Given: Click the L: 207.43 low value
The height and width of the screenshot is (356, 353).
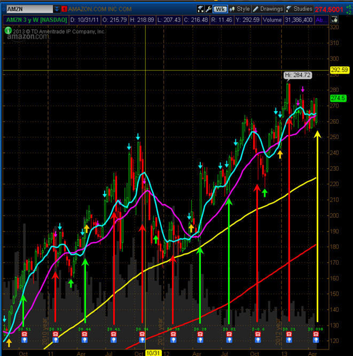Looking at the screenshot, I should click(x=169, y=20).
